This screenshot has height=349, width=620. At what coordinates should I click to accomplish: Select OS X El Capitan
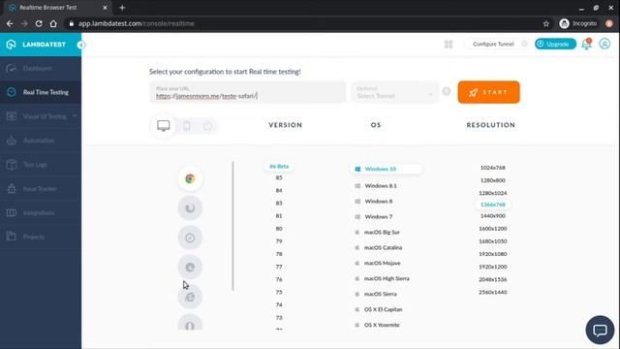(379, 309)
